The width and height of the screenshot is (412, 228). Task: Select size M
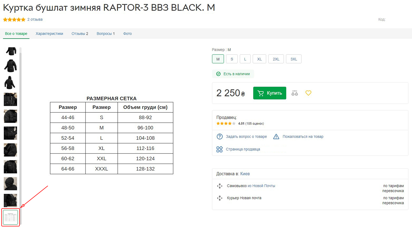tap(218, 59)
